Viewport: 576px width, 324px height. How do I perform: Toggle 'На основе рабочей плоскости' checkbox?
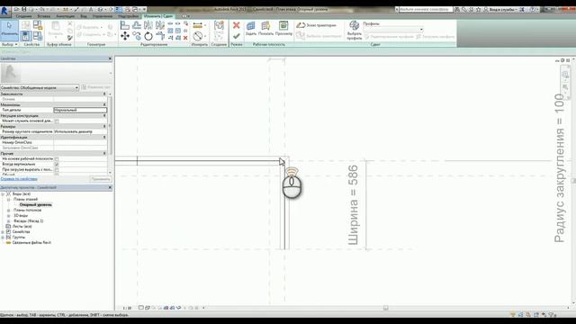point(57,159)
